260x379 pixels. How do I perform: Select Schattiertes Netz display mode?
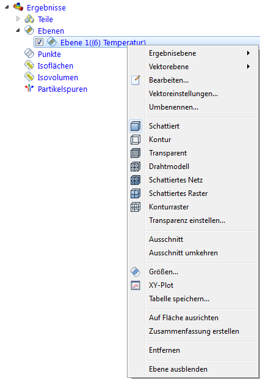(x=193, y=180)
